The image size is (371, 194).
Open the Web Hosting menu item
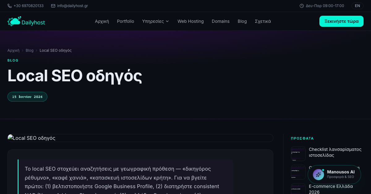coord(190,21)
